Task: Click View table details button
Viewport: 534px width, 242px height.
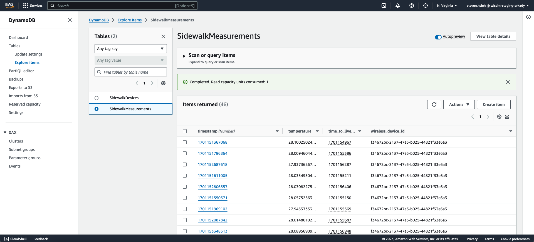Action: pos(493,36)
